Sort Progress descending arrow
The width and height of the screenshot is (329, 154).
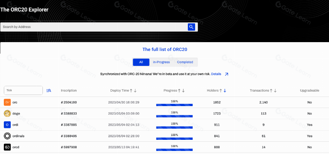tap(183, 90)
